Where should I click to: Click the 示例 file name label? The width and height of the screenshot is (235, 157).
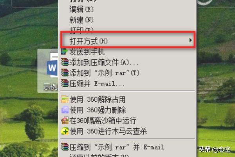(50, 87)
